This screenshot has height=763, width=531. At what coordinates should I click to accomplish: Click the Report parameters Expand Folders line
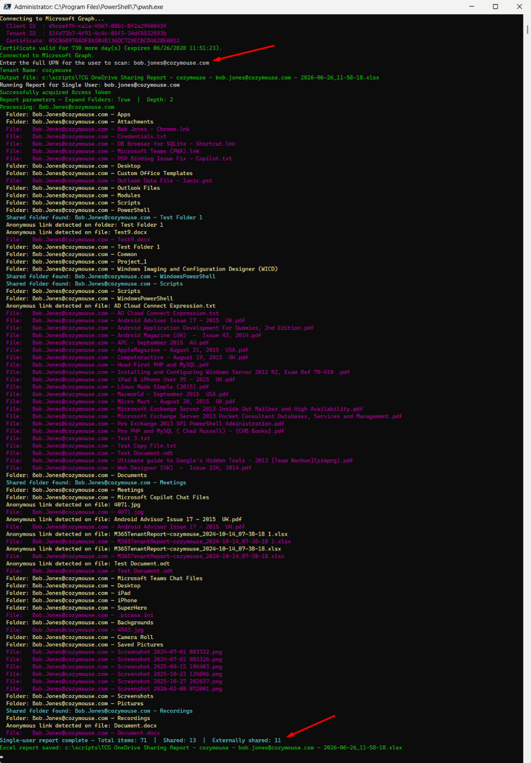(x=87, y=100)
